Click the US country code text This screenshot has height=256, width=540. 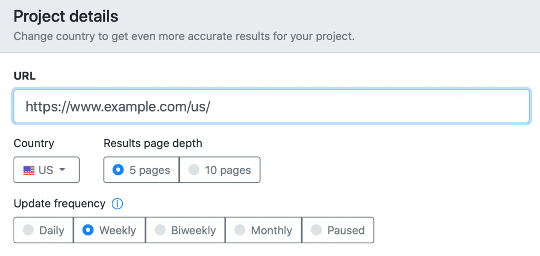(x=46, y=170)
